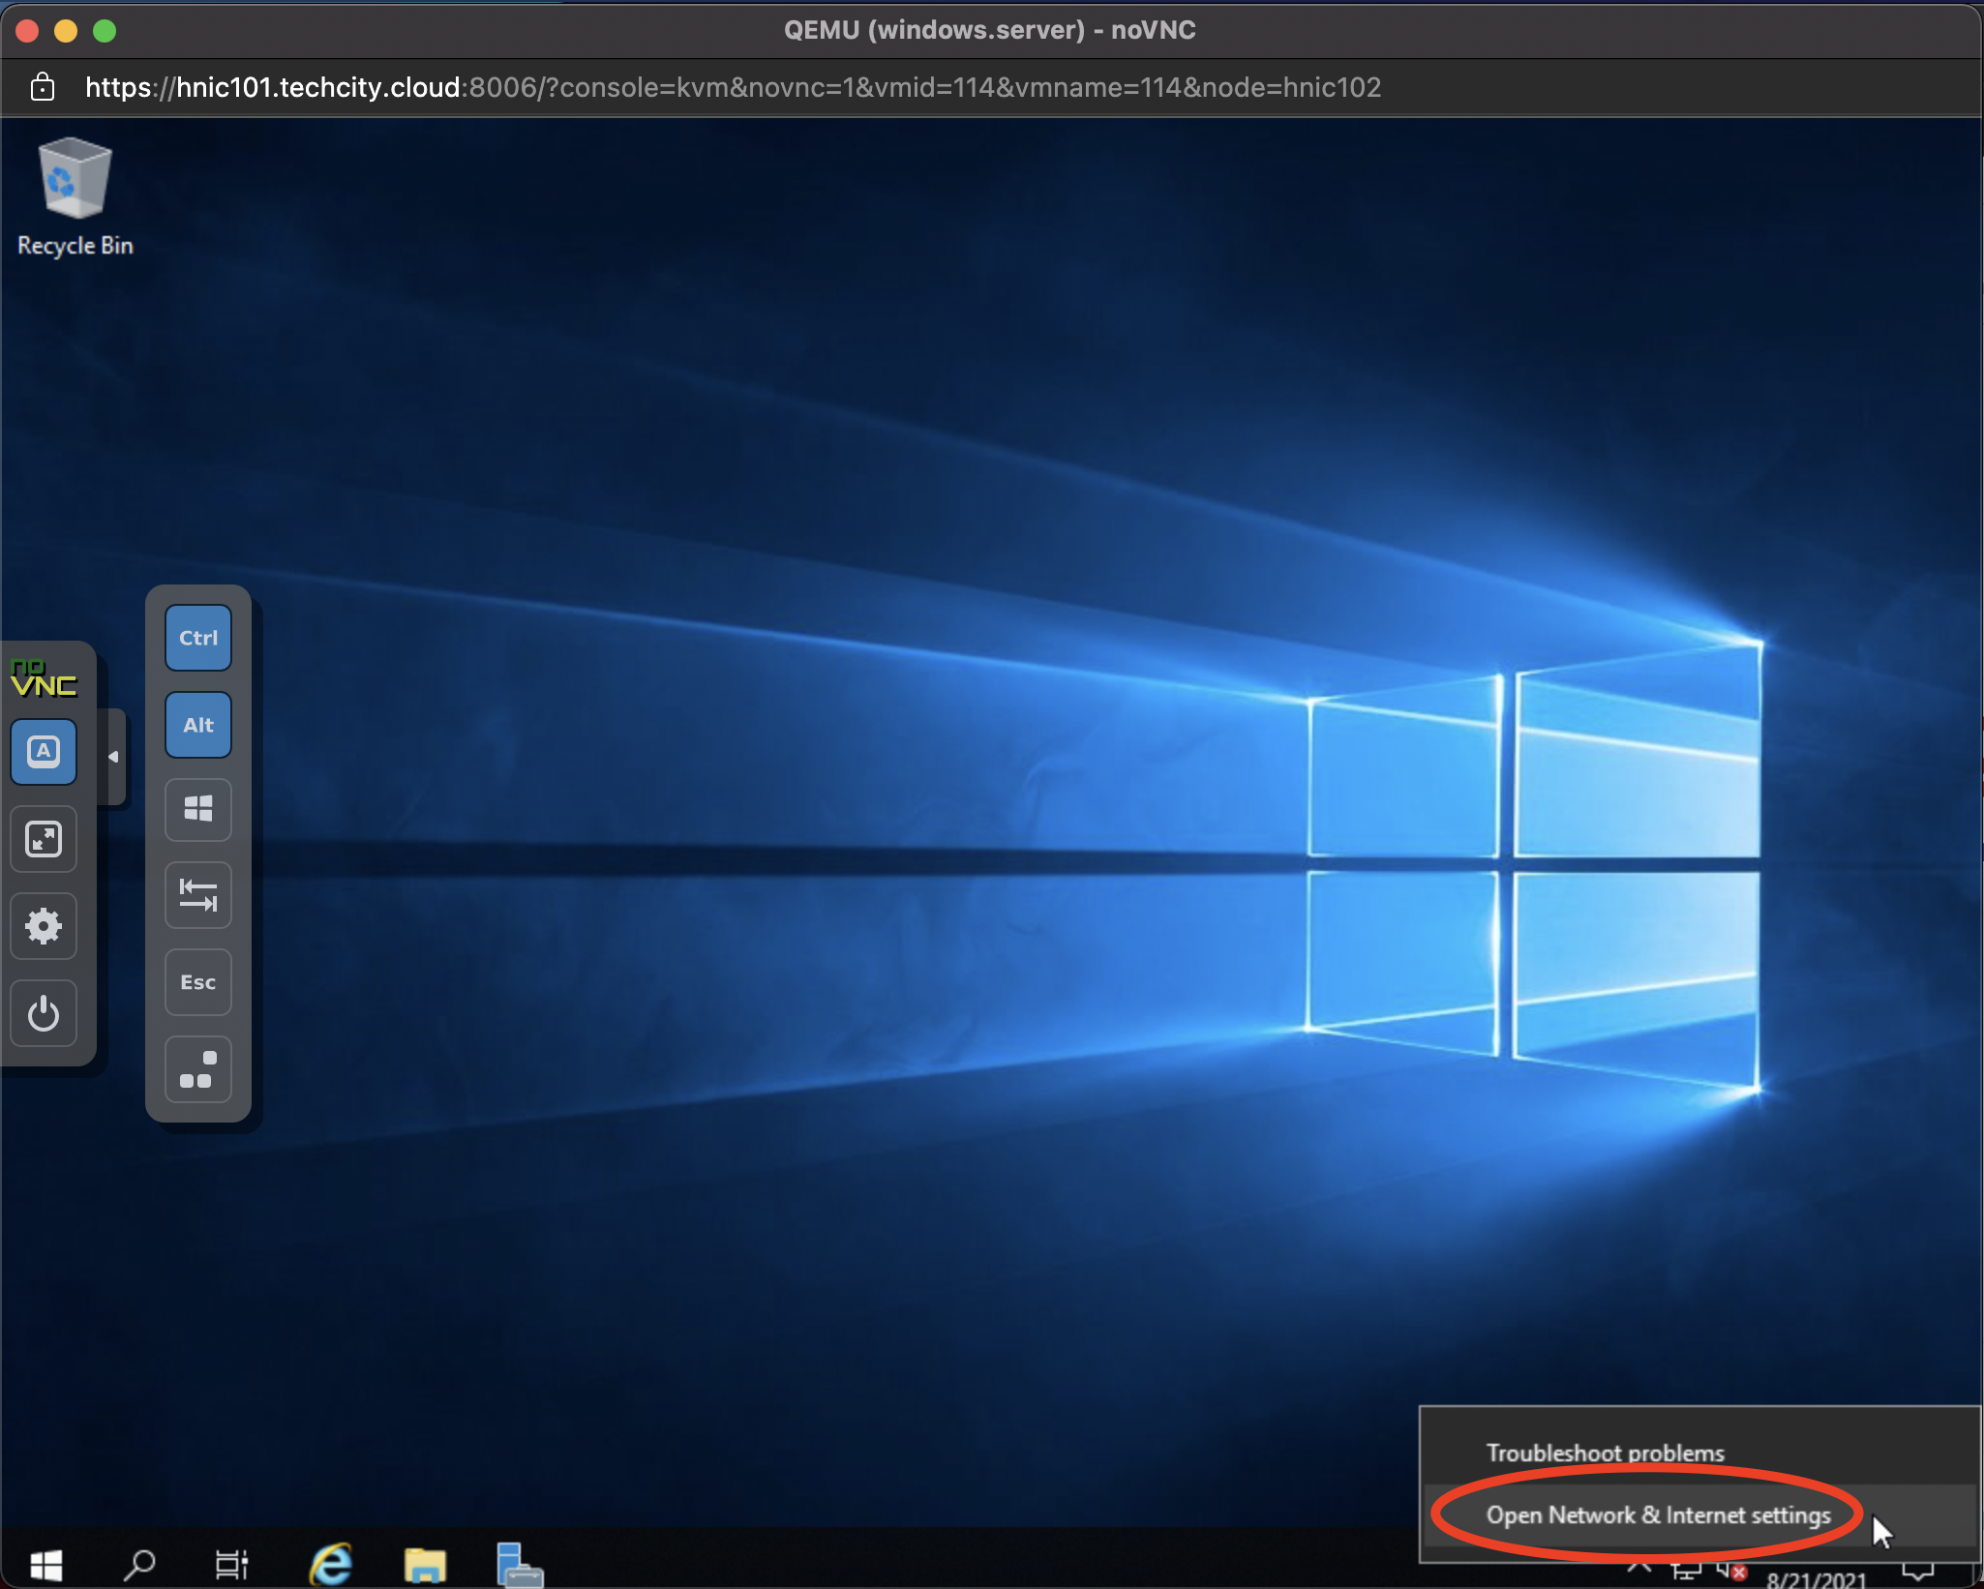
Task: Select Open Network & Internet settings
Action: pyautogui.click(x=1699, y=1515)
